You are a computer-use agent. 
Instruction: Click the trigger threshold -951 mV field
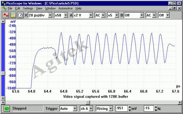tap(121, 108)
